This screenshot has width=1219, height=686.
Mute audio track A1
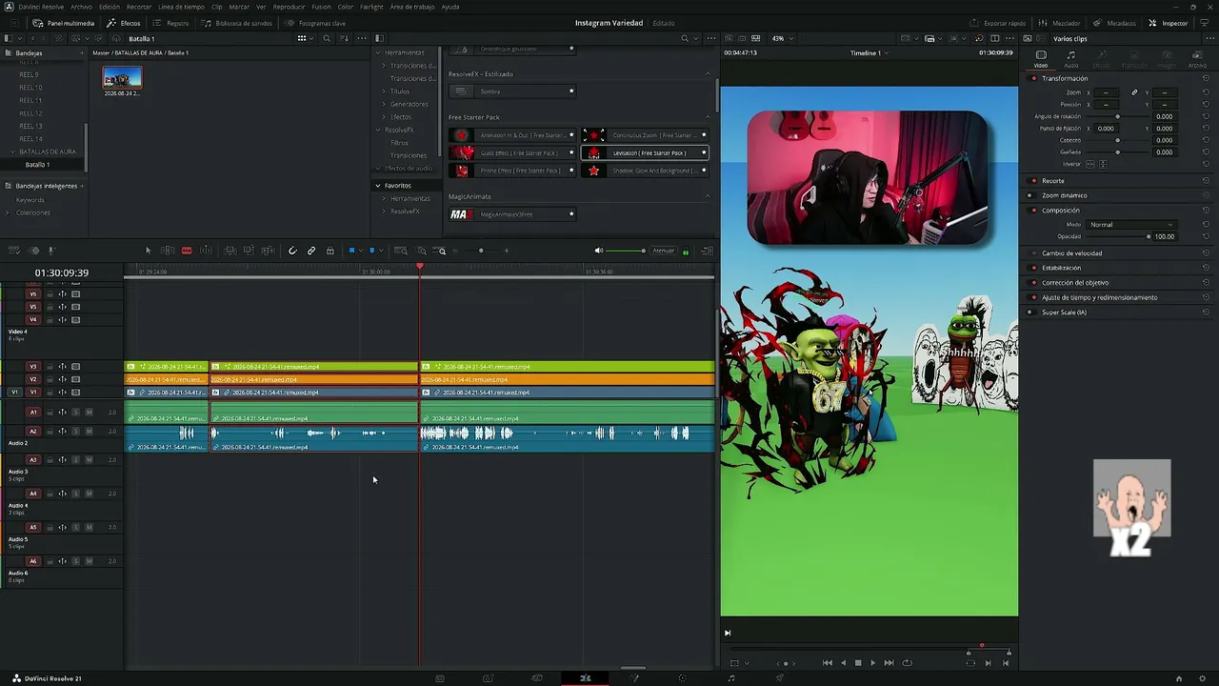[x=89, y=412]
